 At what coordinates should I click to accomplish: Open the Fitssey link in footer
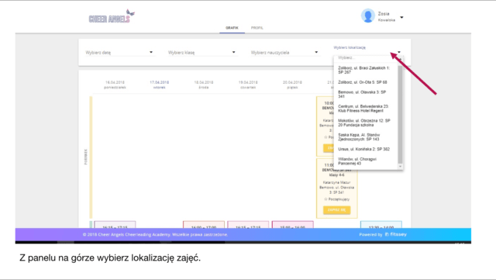click(396, 234)
